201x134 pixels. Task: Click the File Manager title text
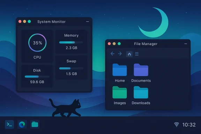pyautogui.click(x=146, y=44)
